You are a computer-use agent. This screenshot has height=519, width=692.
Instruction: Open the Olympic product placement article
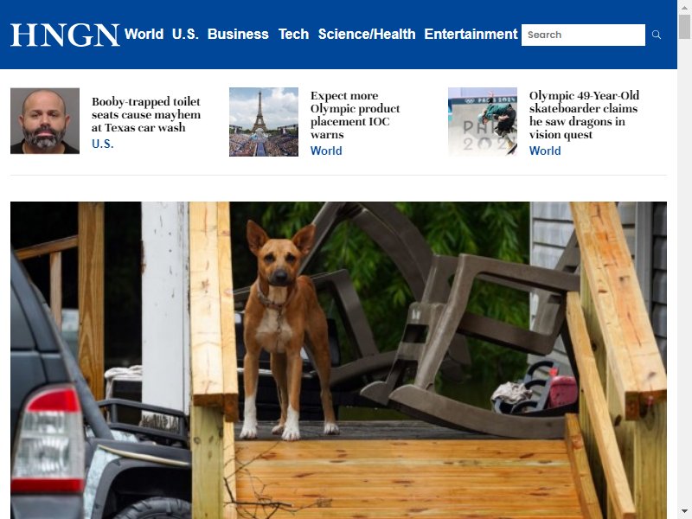356,115
